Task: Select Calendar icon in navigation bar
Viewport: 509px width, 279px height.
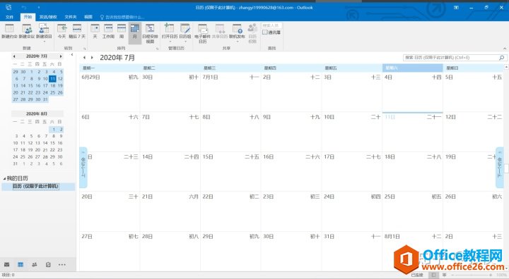Action: click(x=21, y=264)
